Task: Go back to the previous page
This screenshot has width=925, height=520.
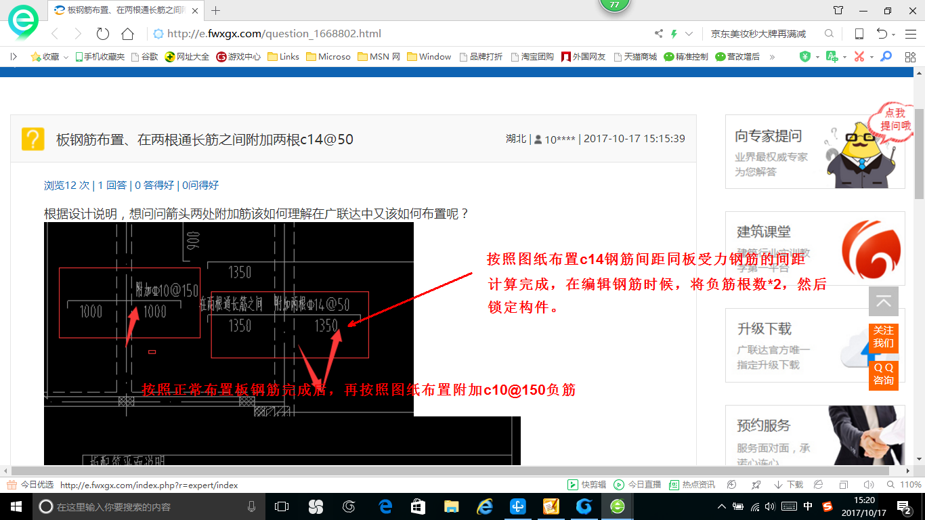Action: (56, 34)
